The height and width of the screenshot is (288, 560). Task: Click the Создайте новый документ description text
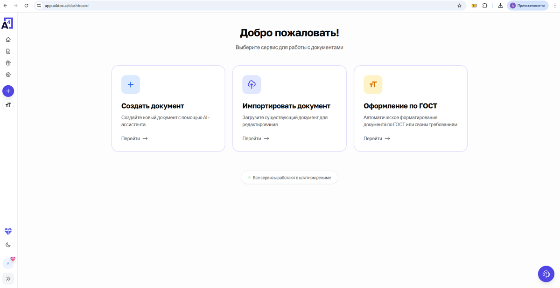click(x=165, y=121)
